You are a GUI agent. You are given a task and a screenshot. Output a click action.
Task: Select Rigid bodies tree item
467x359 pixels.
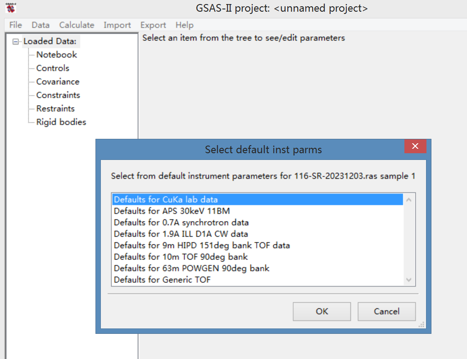coord(61,122)
